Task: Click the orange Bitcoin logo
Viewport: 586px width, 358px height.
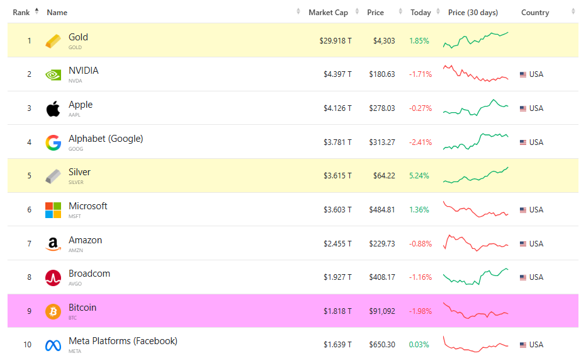Action: point(54,311)
